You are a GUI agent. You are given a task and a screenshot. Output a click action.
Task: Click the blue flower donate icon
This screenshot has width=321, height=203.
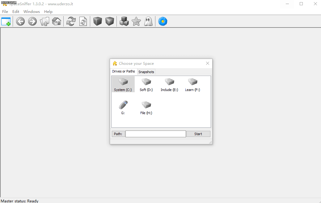tap(163, 22)
